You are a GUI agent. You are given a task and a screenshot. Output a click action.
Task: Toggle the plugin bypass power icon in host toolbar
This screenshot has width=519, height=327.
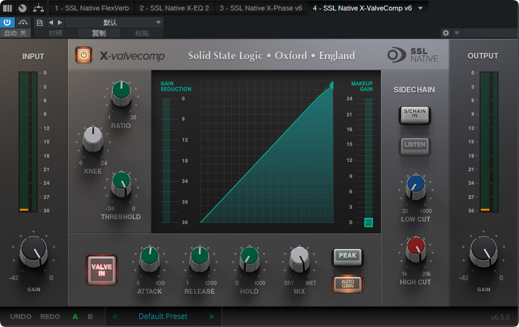coord(7,23)
